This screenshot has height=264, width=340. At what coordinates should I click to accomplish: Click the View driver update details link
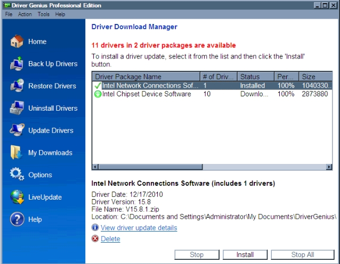tap(139, 228)
